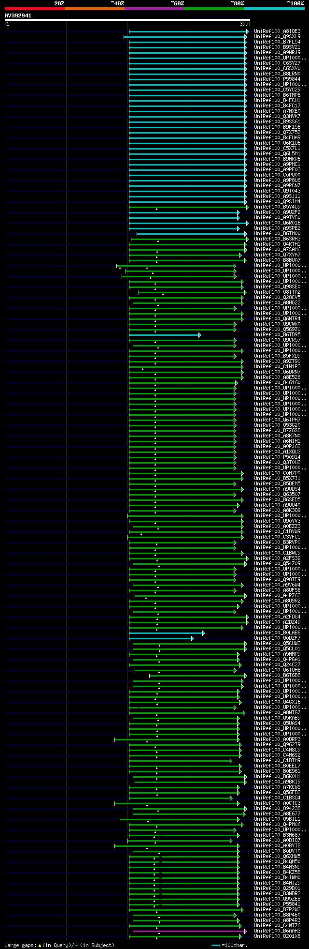Select hit label UniRef100_B4FUA9
The width and height of the screenshot is (309, 949).
coord(277,138)
